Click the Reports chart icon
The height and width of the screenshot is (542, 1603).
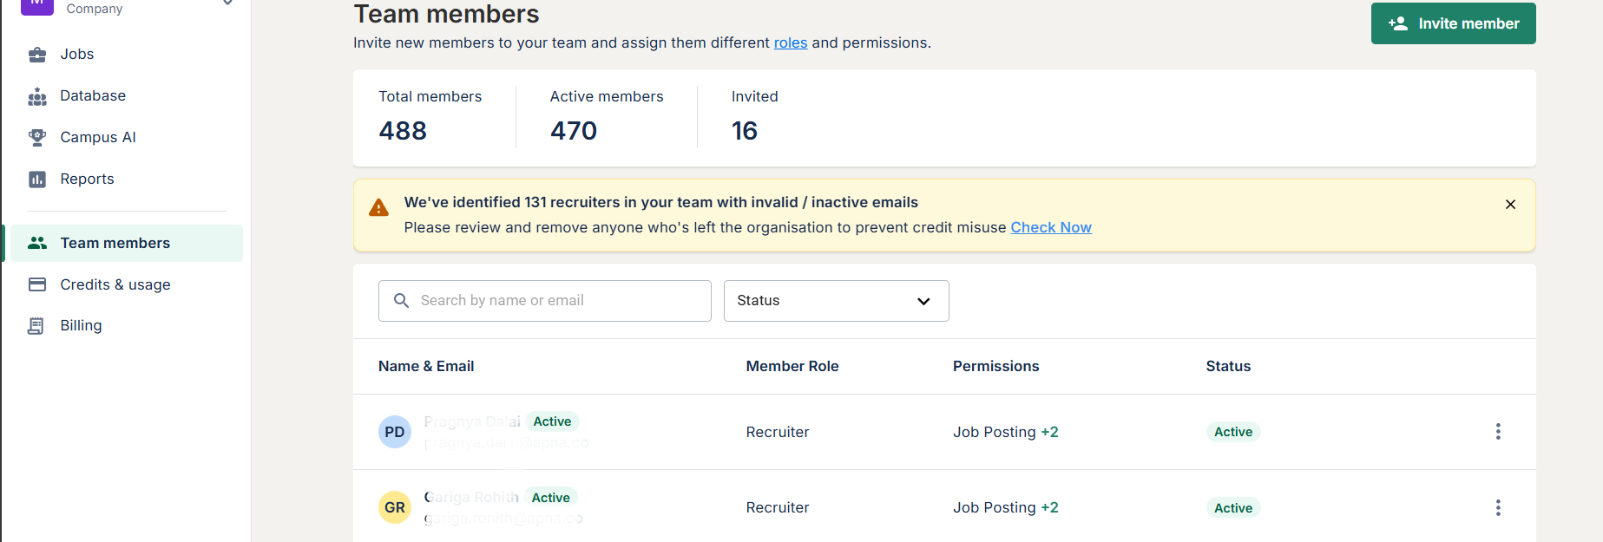[x=37, y=180]
